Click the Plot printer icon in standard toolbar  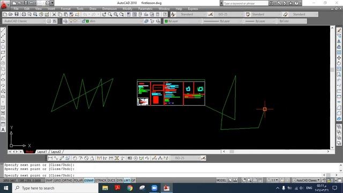(24, 14)
